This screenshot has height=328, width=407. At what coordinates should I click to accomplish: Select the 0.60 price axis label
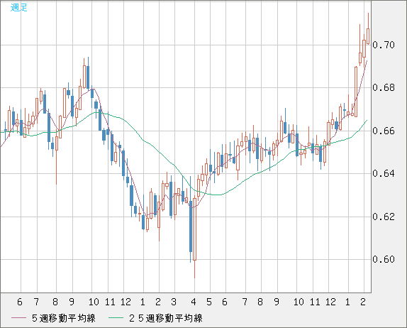pos(384,259)
